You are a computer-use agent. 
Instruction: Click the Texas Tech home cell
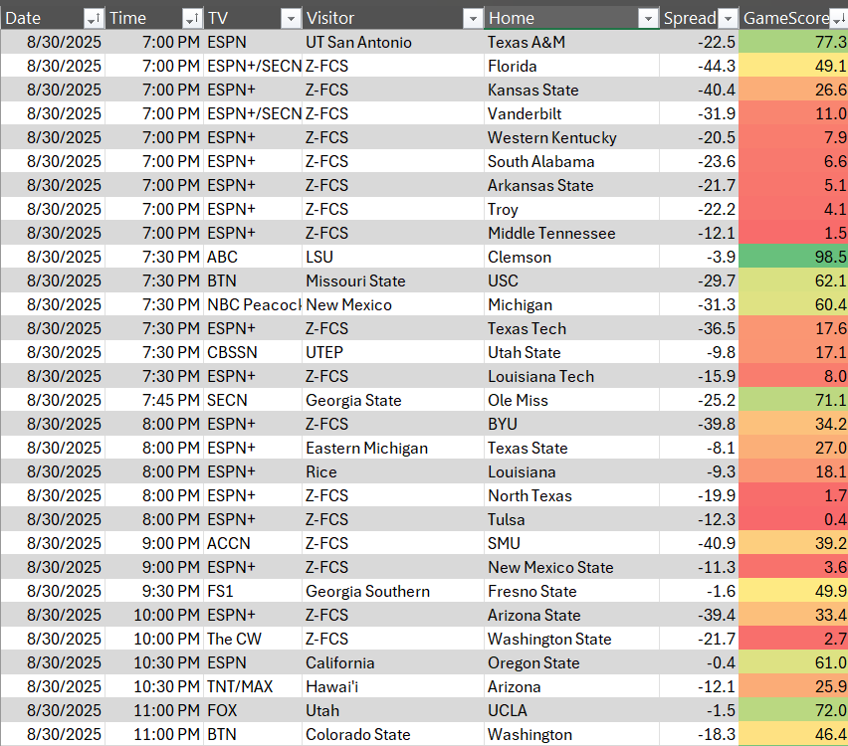click(x=571, y=328)
